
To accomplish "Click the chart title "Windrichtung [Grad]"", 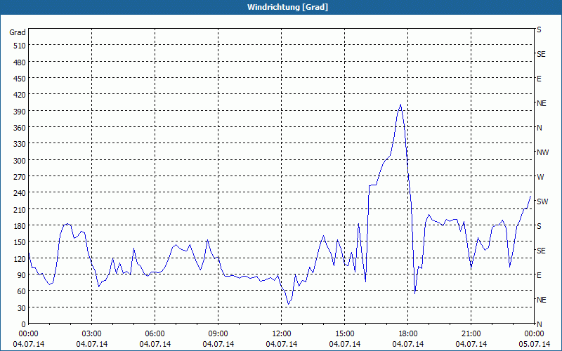I will click(287, 7).
